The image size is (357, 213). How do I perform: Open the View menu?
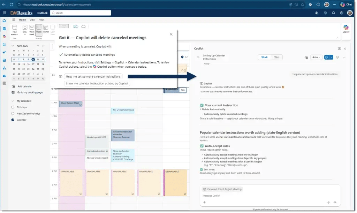click(32, 20)
